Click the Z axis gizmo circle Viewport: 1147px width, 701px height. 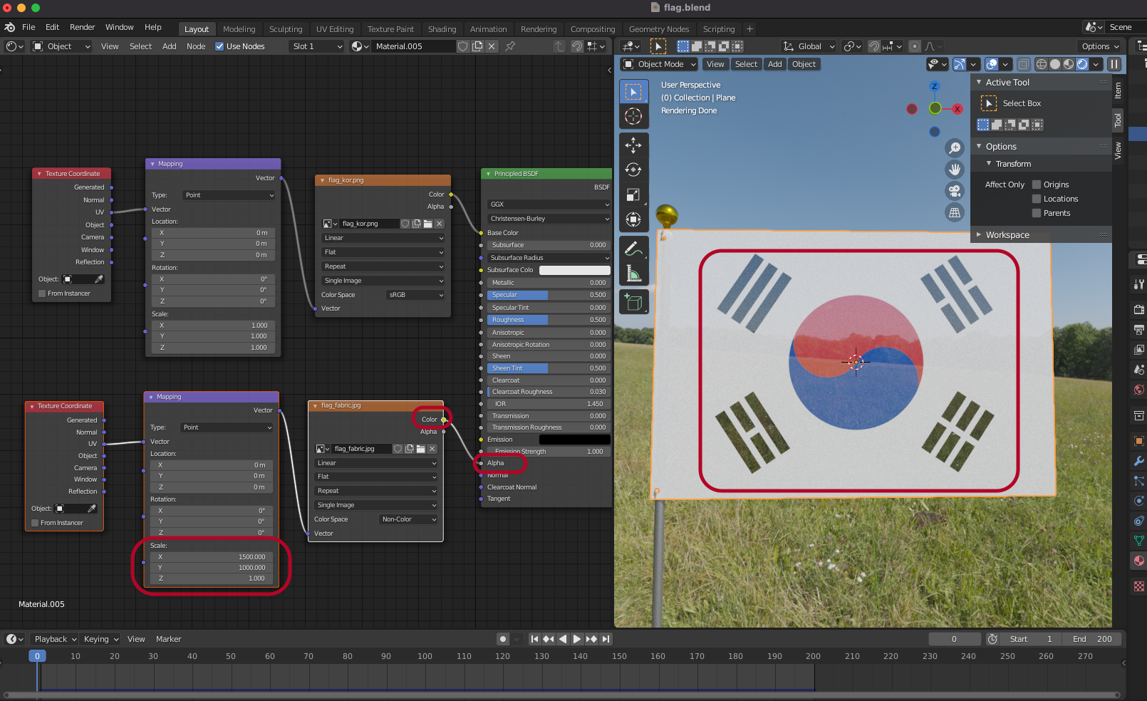point(934,86)
